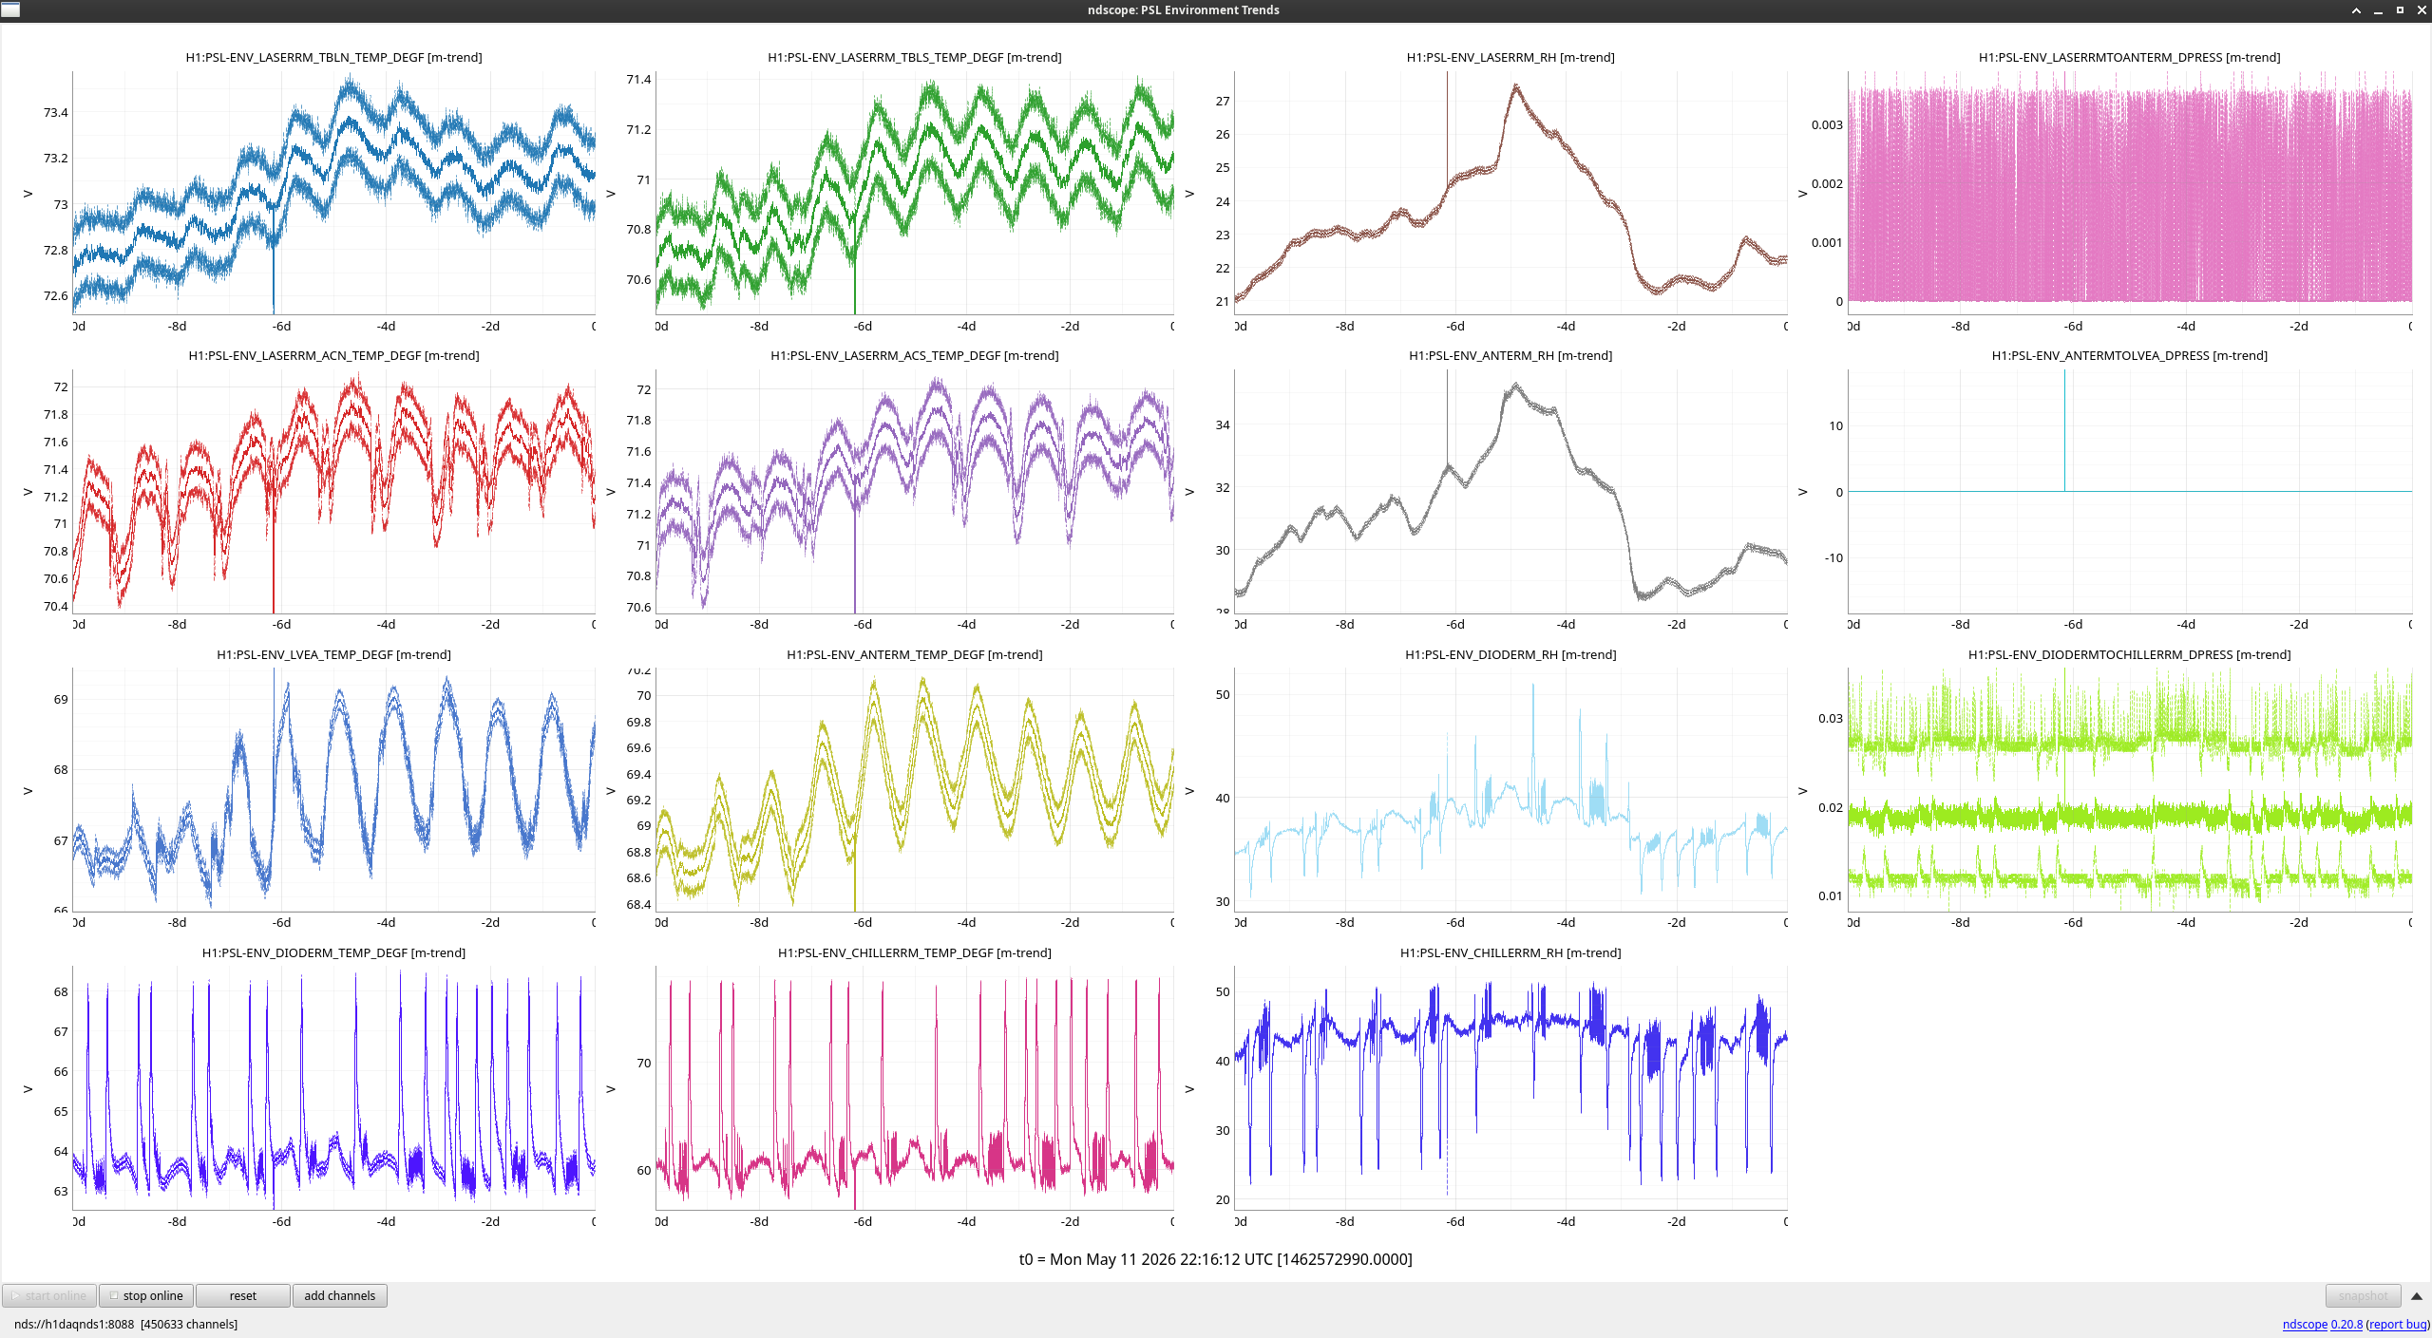Screen dimensions: 2432x1338
Task: Click the snapshot button
Action: coord(2363,1295)
